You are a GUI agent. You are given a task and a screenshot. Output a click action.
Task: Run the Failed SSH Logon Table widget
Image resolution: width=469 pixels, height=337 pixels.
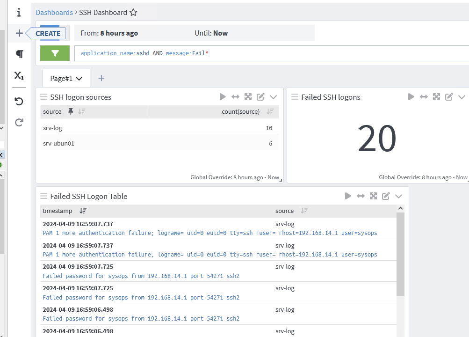point(348,196)
